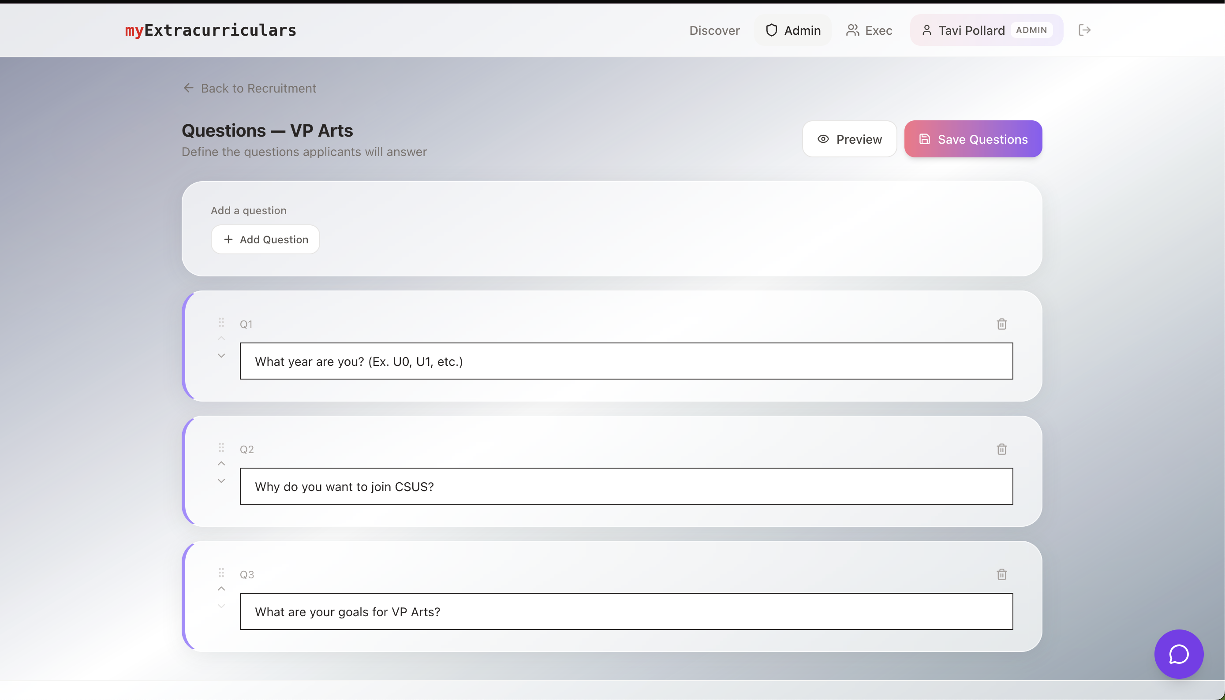The width and height of the screenshot is (1225, 700).
Task: Click the Q2 drag handle dots
Action: click(221, 447)
